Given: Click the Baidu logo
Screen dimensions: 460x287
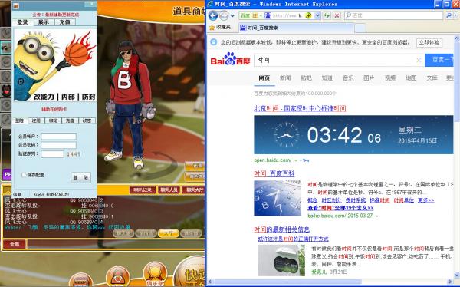Looking at the screenshot, I should (x=230, y=59).
